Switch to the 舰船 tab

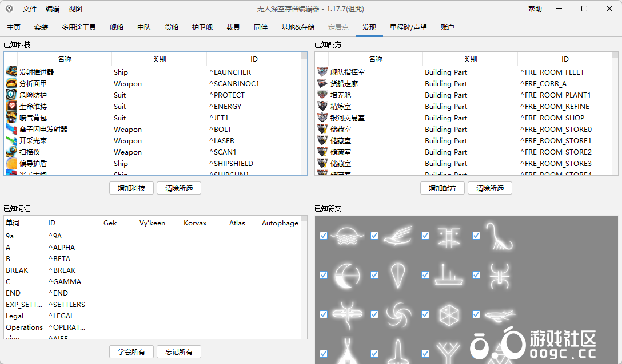coord(116,27)
